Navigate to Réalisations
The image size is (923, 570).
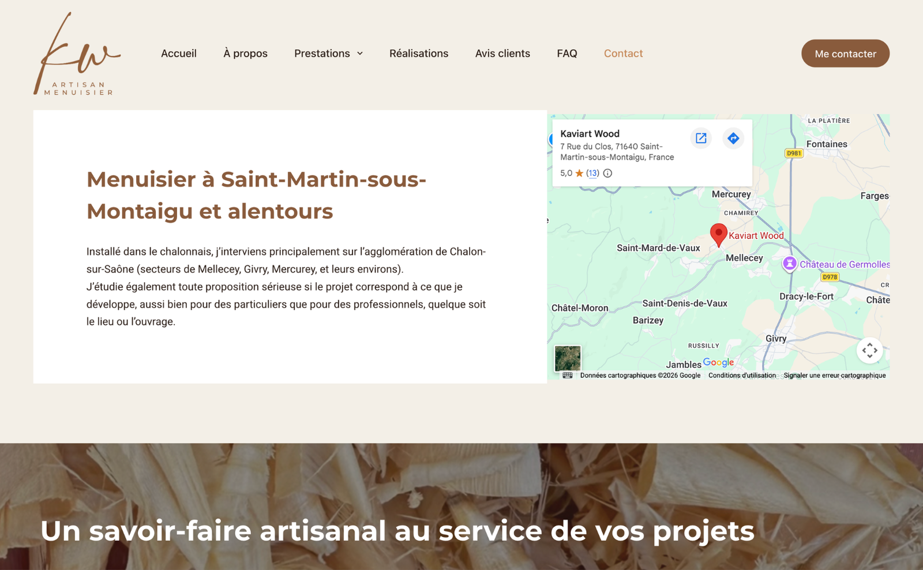click(419, 54)
